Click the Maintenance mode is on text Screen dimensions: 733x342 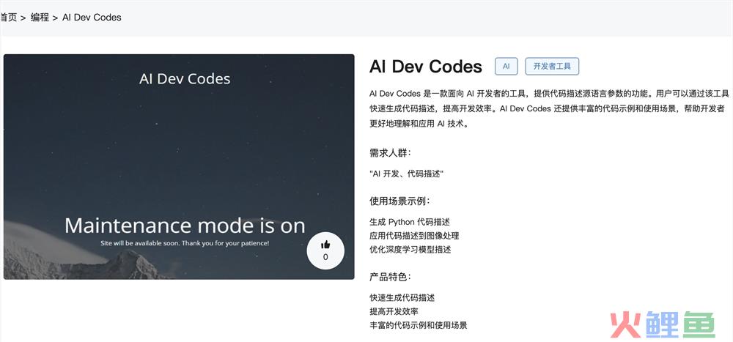(185, 226)
